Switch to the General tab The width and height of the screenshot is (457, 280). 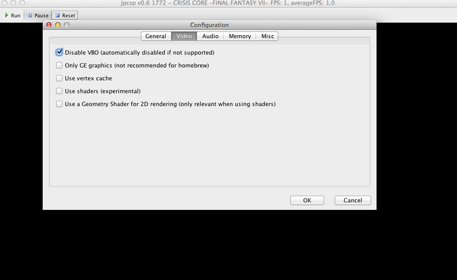click(x=156, y=36)
